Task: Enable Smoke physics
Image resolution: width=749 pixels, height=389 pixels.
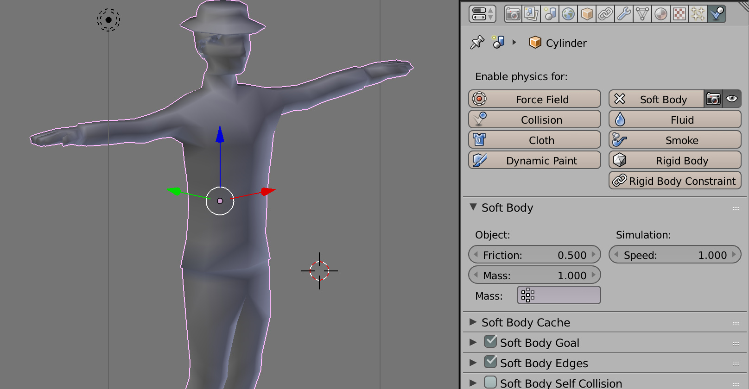Action: [x=675, y=140]
